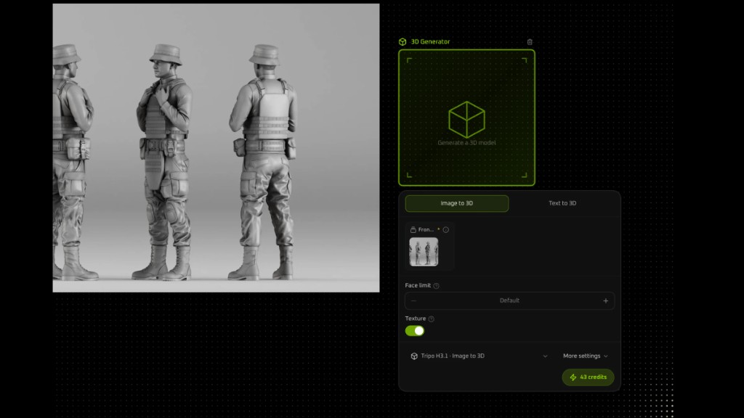Click the Front image info icon

tap(445, 230)
